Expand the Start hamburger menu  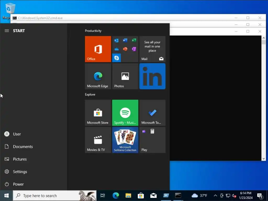7,31
